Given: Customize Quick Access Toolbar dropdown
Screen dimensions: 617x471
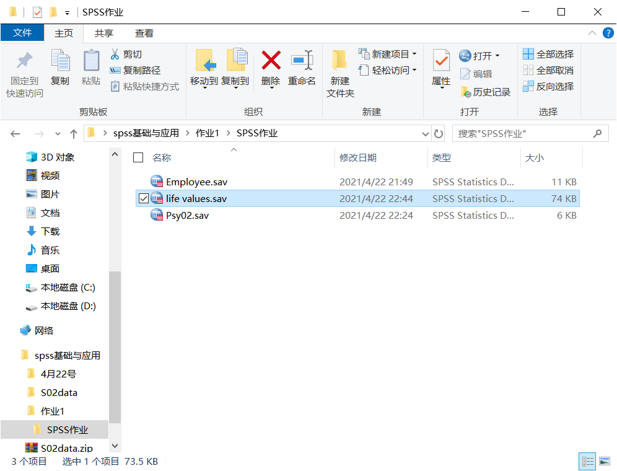Looking at the screenshot, I should click(68, 12).
